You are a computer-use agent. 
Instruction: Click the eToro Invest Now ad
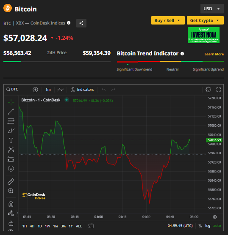tap(203, 35)
